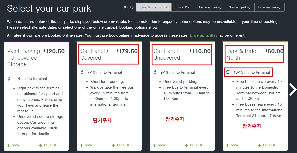Filter by Executive parking
Screen dimensions: 297x153
click(x=210, y=7)
